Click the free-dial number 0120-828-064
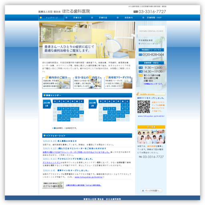 click(153, 55)
